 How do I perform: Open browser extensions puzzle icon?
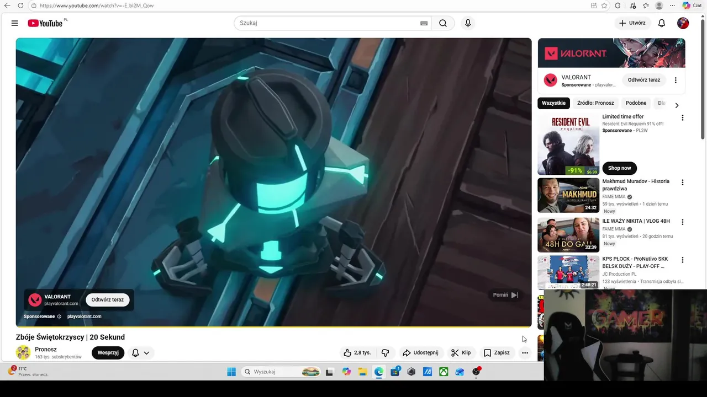(x=618, y=6)
